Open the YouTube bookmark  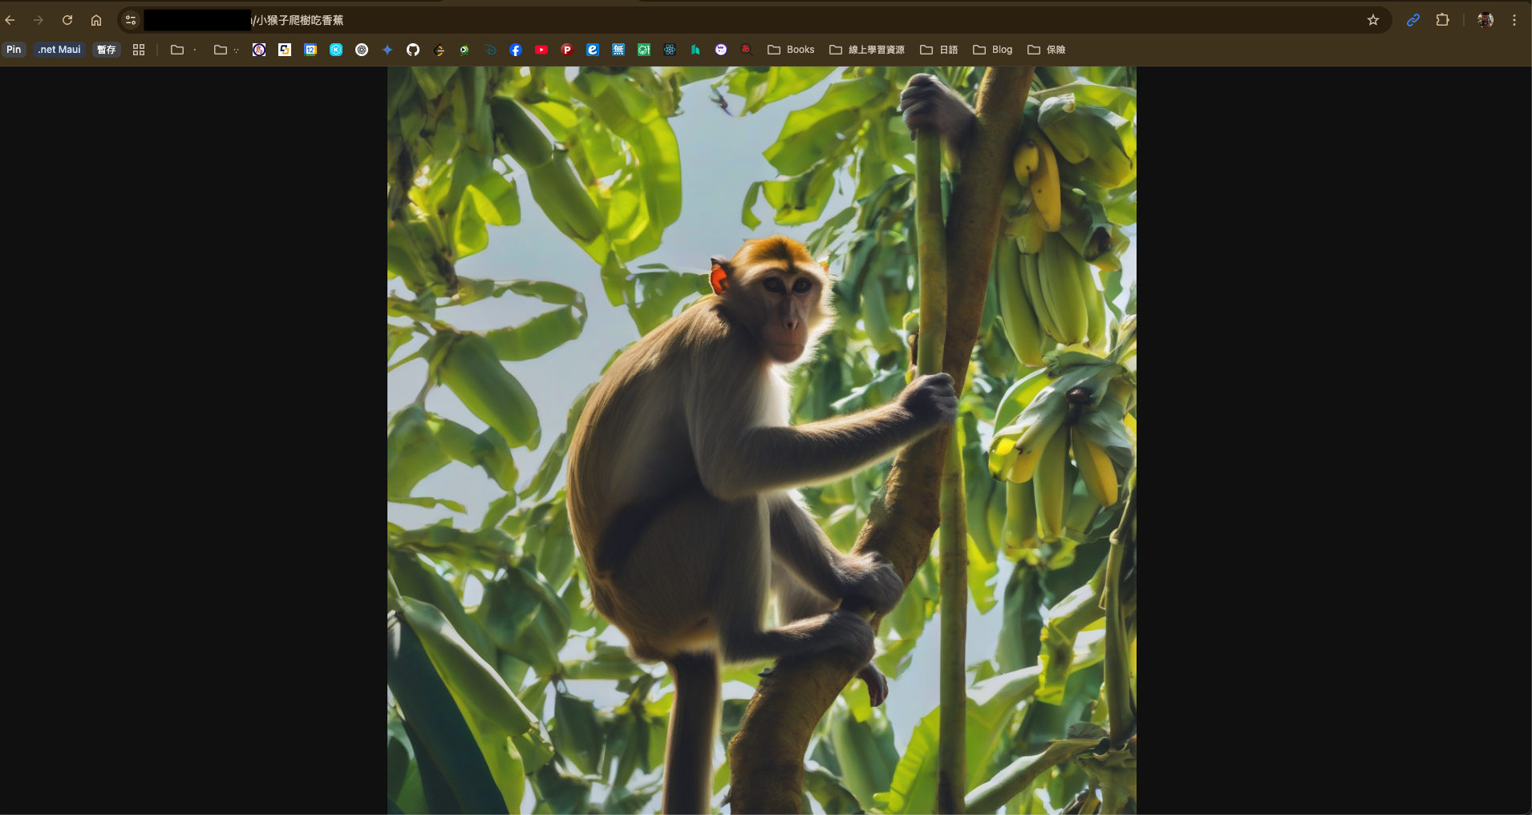(x=541, y=50)
